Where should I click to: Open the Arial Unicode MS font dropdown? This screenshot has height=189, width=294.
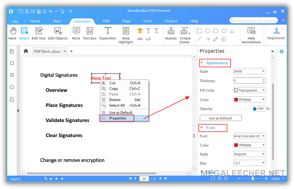coord(250,136)
